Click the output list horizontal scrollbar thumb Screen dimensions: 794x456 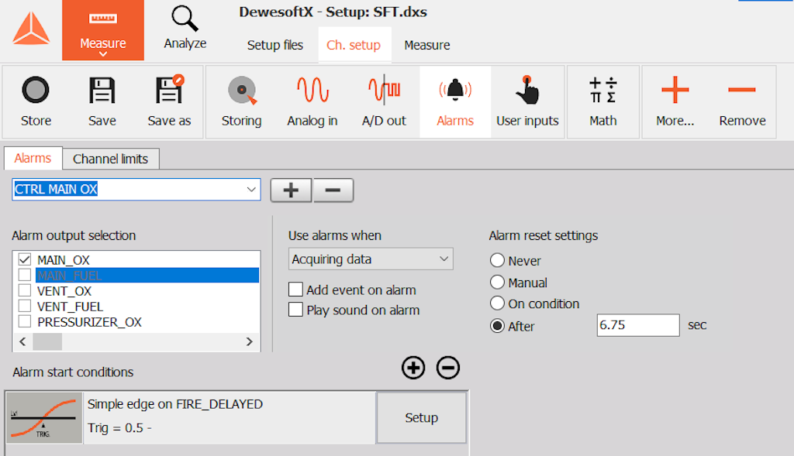point(47,341)
